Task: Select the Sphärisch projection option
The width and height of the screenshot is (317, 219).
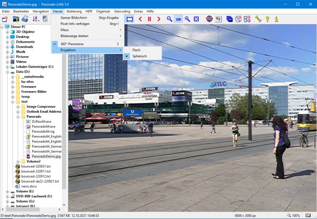Action: click(x=139, y=56)
